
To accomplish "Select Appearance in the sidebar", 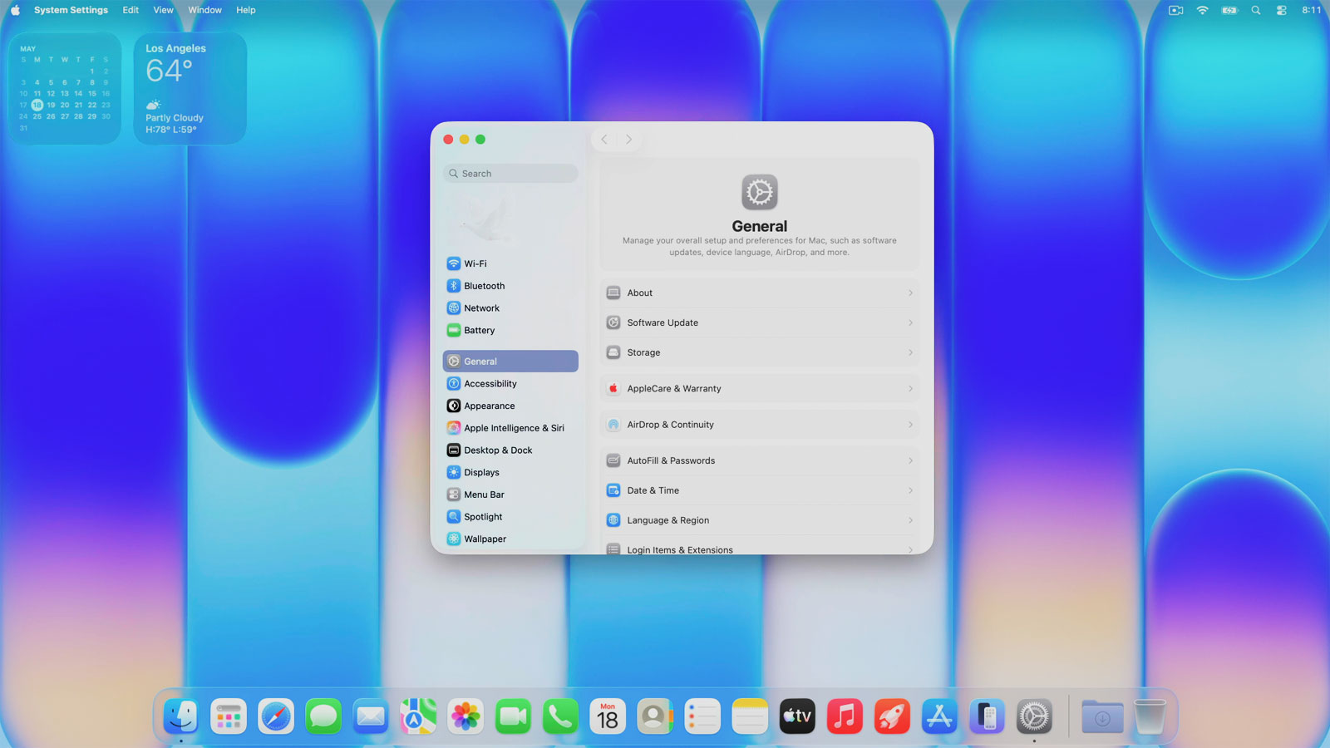I will [x=510, y=406].
